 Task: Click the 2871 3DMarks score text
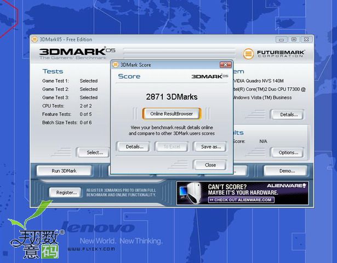[172, 96]
